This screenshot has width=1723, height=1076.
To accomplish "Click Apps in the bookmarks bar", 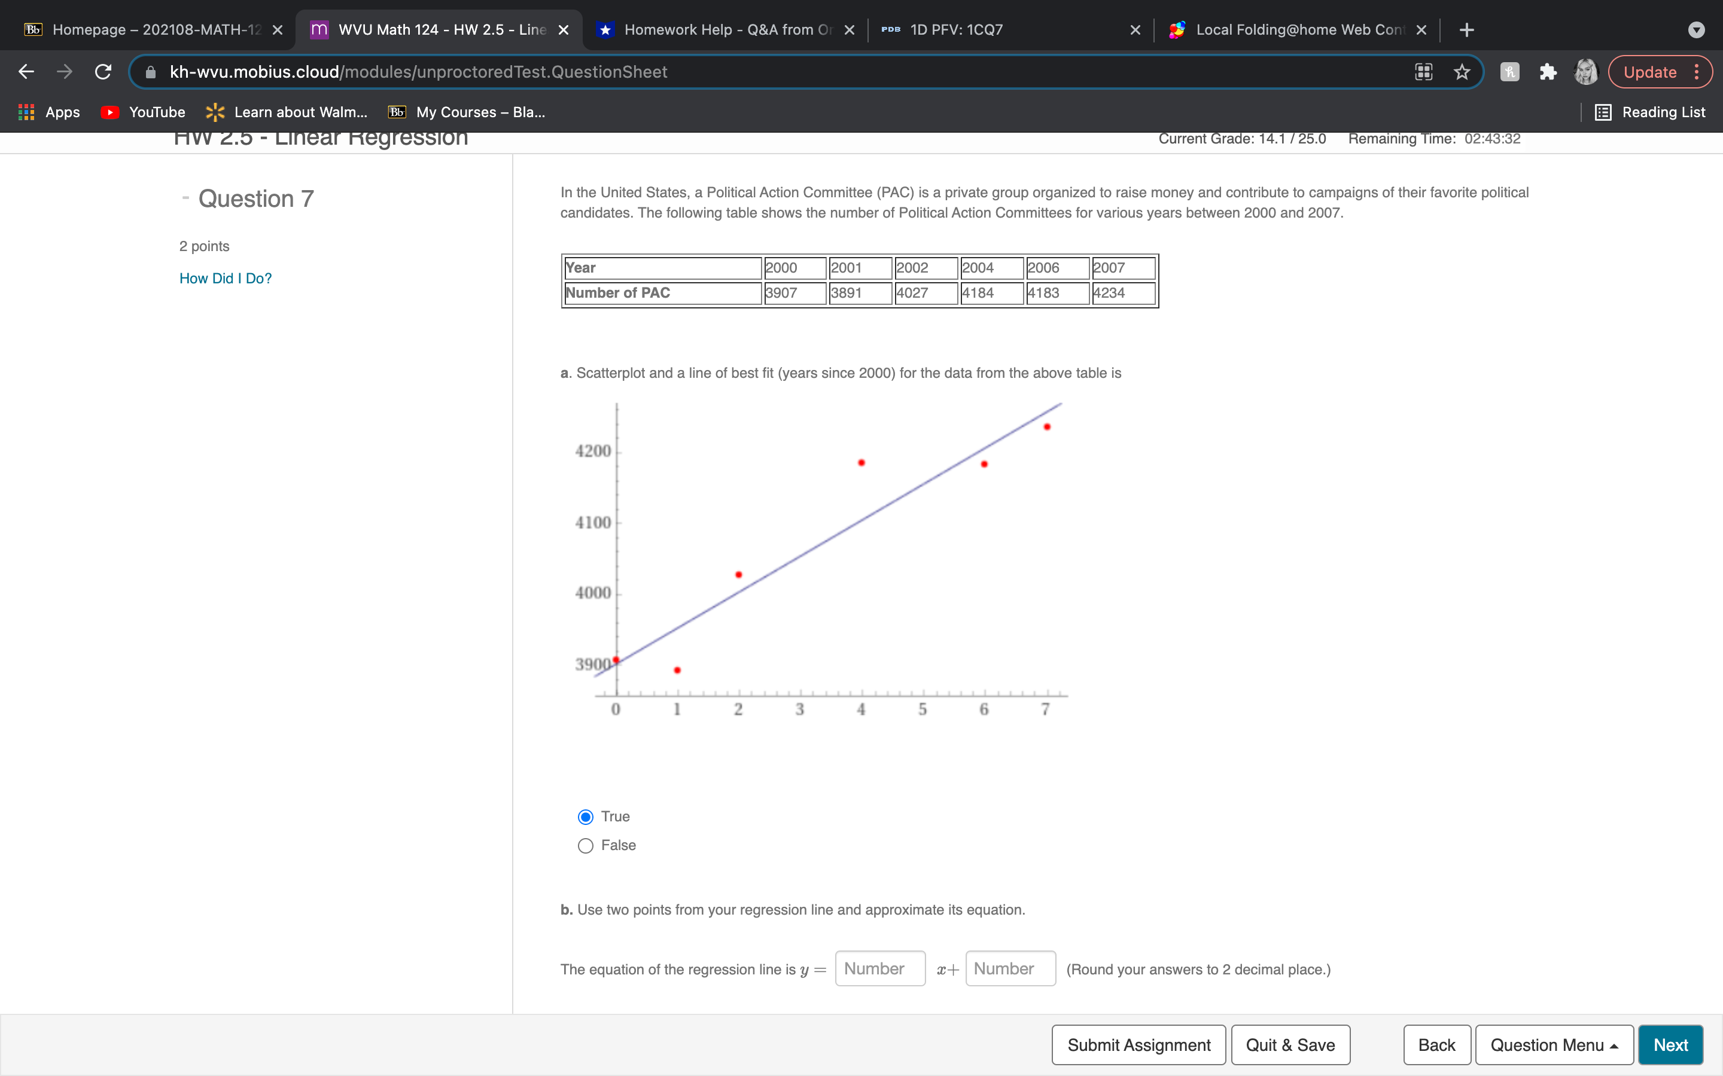I will [49, 112].
